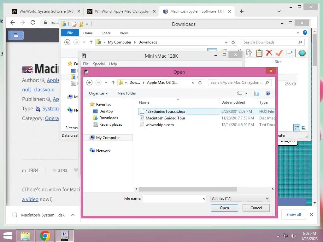Image resolution: width=323 pixels, height=242 pixels.
Task: Click search magnifier in Open dialog
Action: (x=267, y=83)
